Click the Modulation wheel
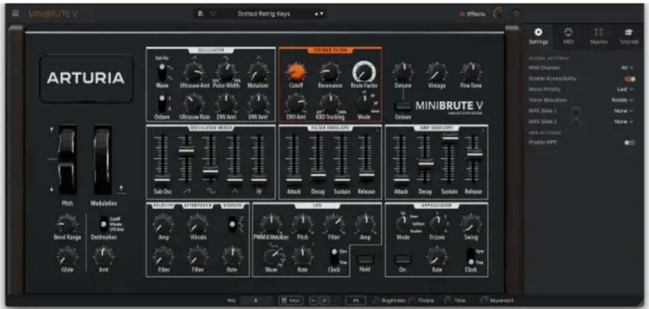Image resolution: width=649 pixels, height=309 pixels. pos(103,159)
